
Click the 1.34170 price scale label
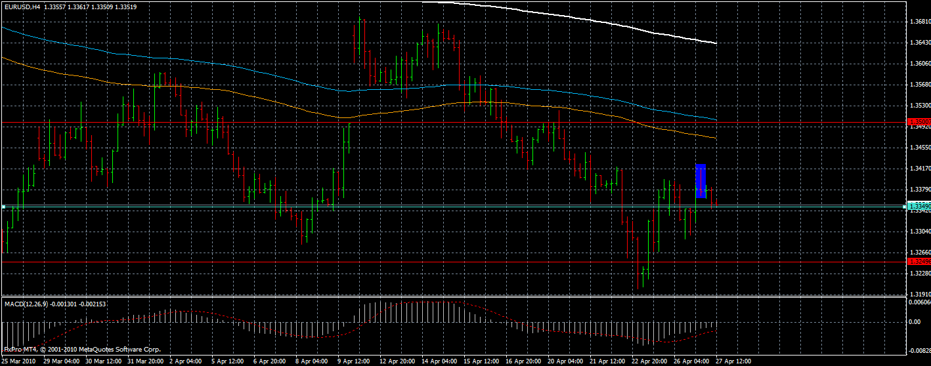coord(920,169)
